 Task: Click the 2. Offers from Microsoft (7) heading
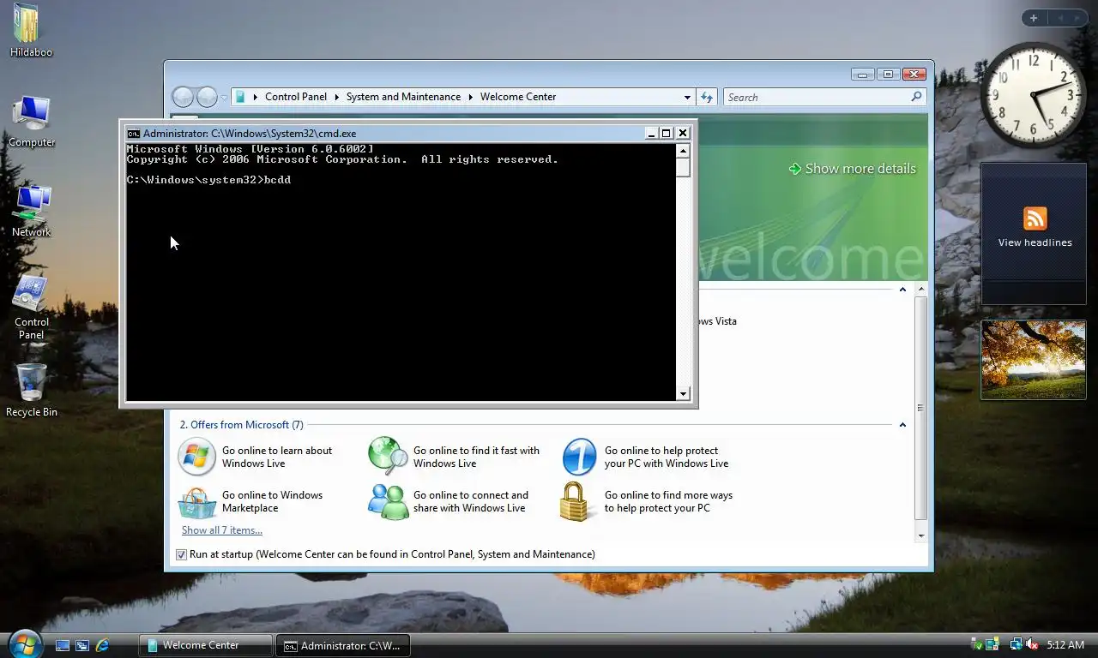(x=241, y=425)
